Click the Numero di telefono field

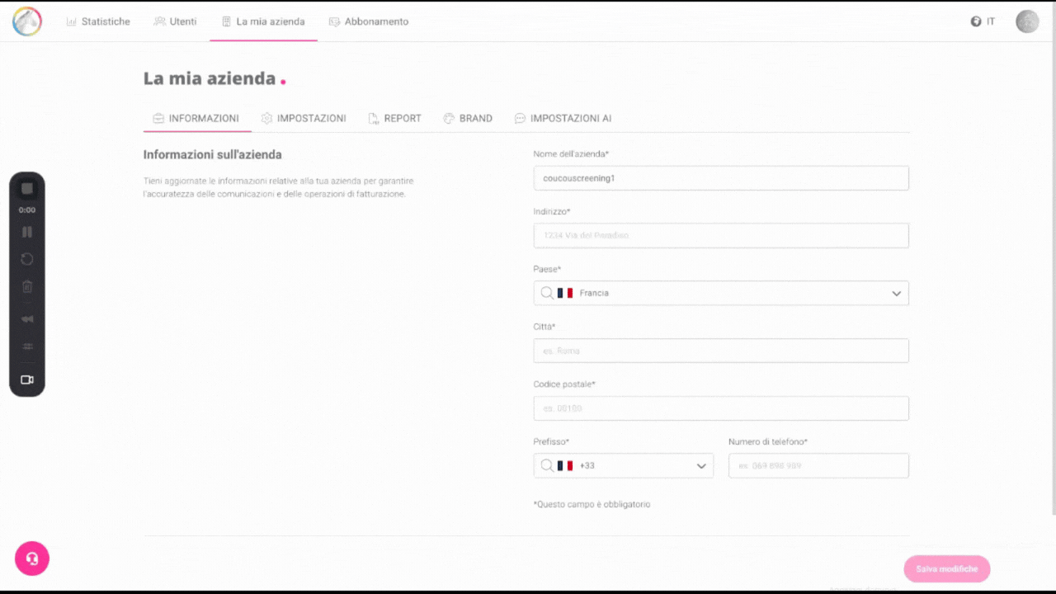[818, 465]
